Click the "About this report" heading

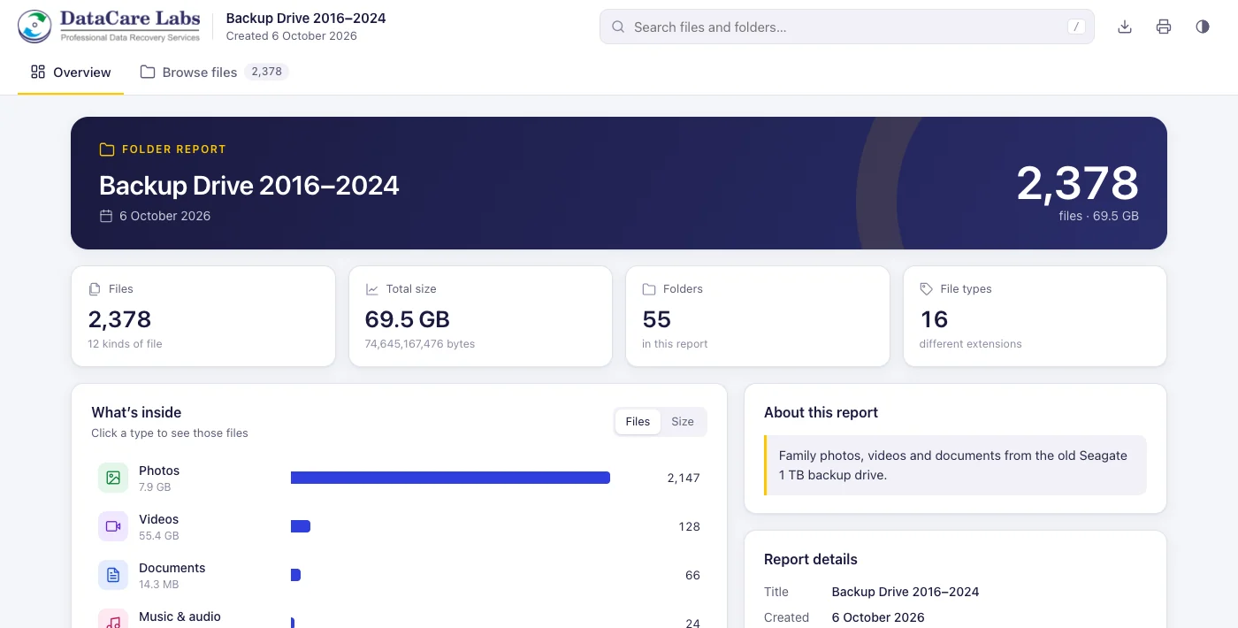click(822, 412)
